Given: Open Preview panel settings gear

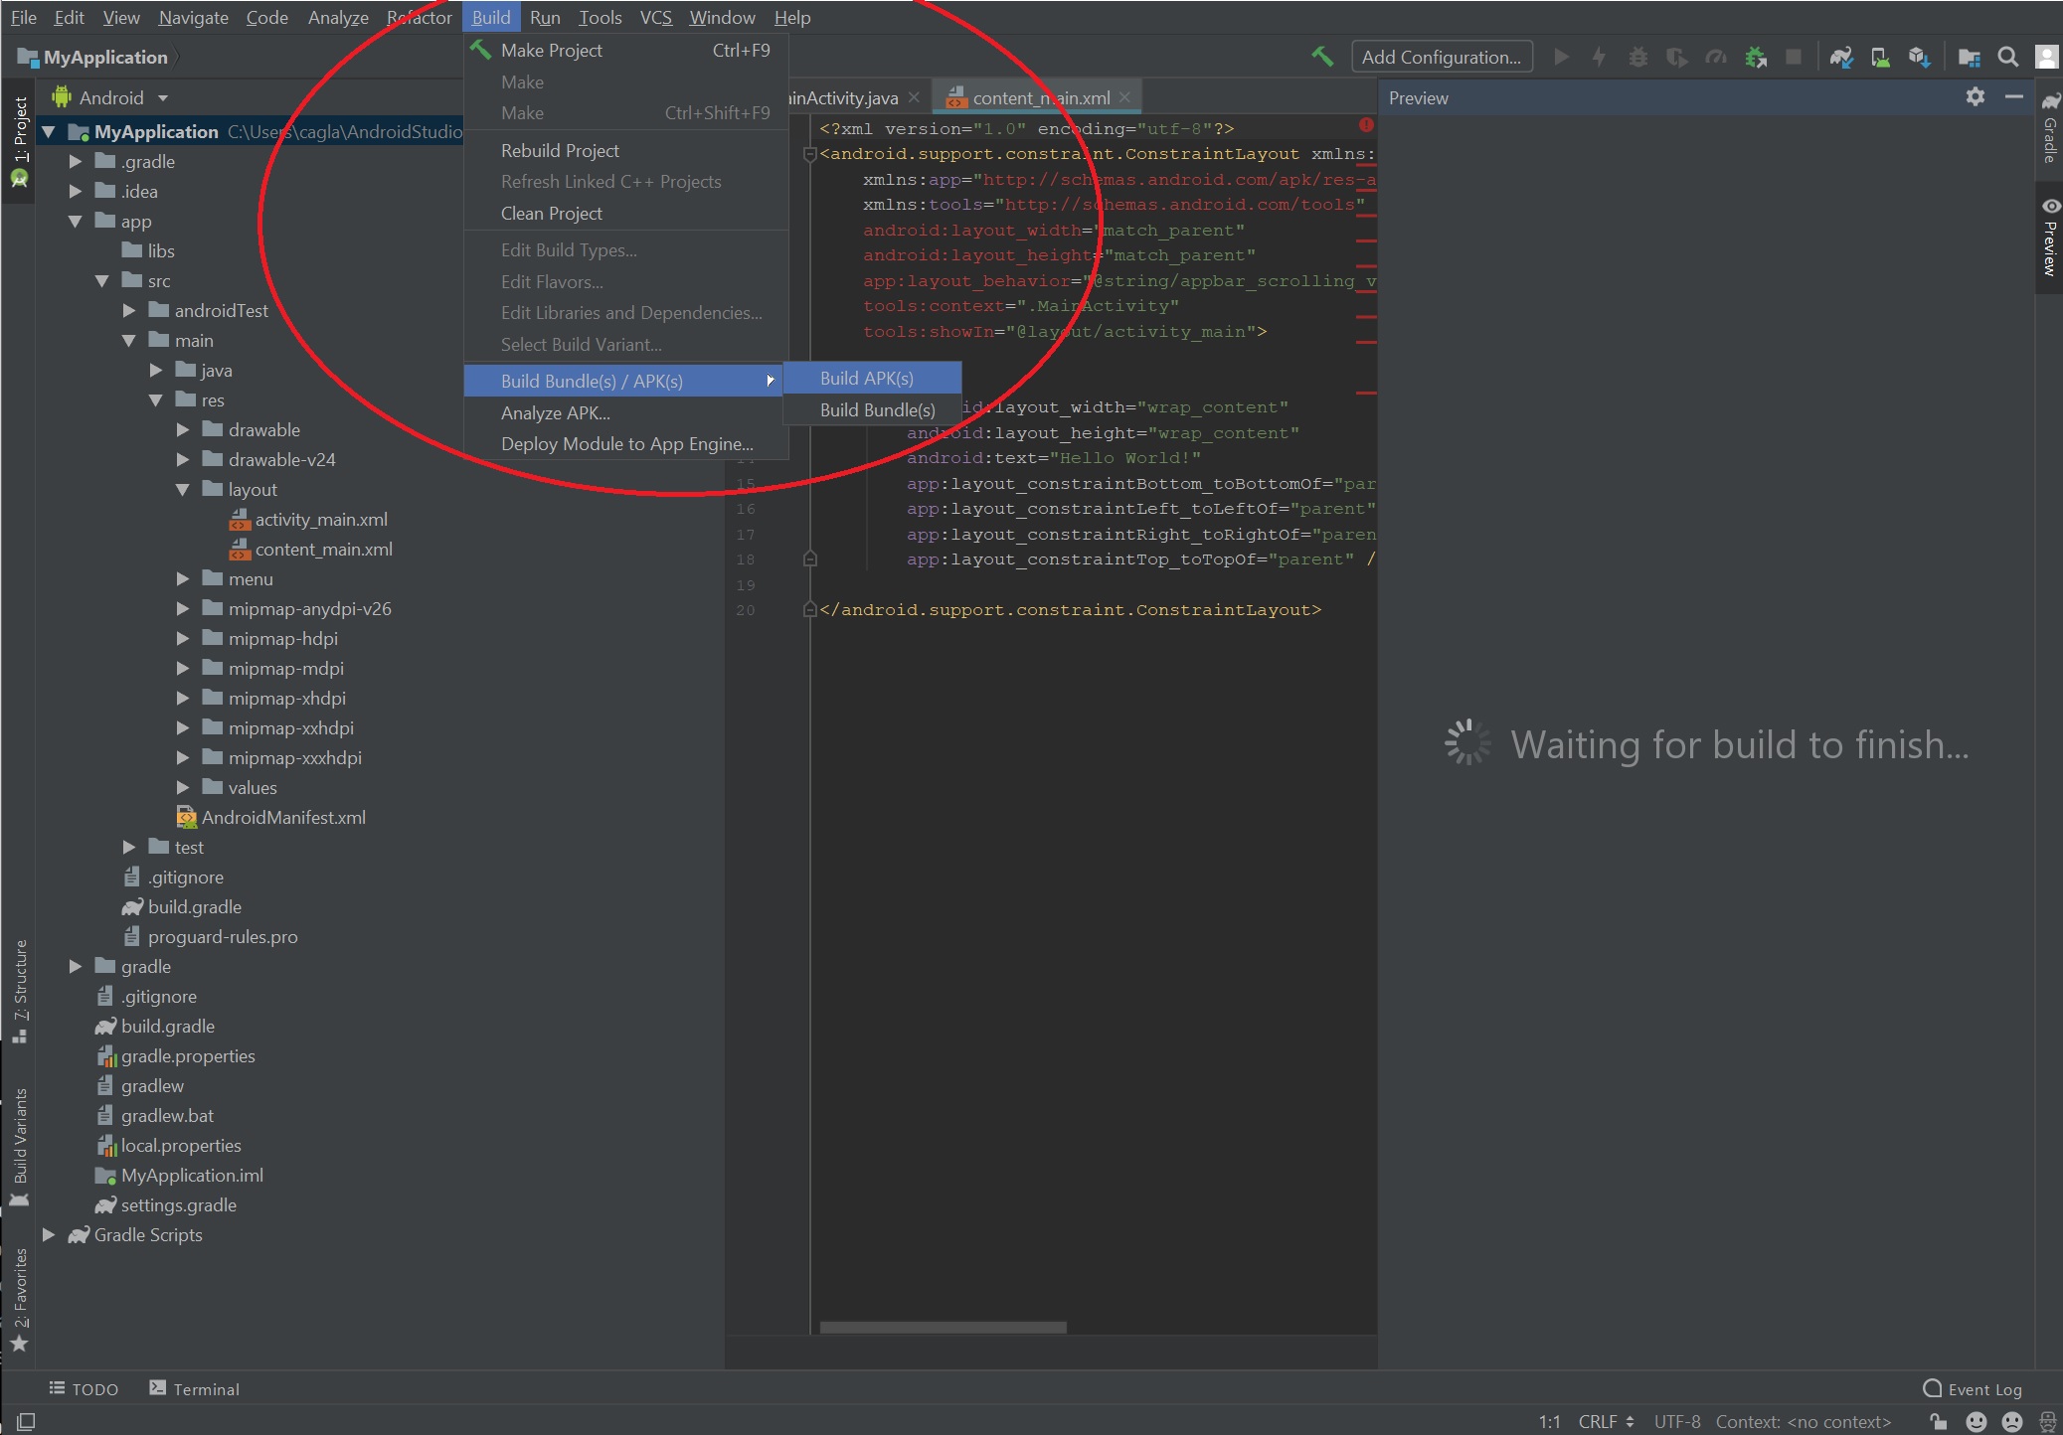Looking at the screenshot, I should tap(1976, 96).
